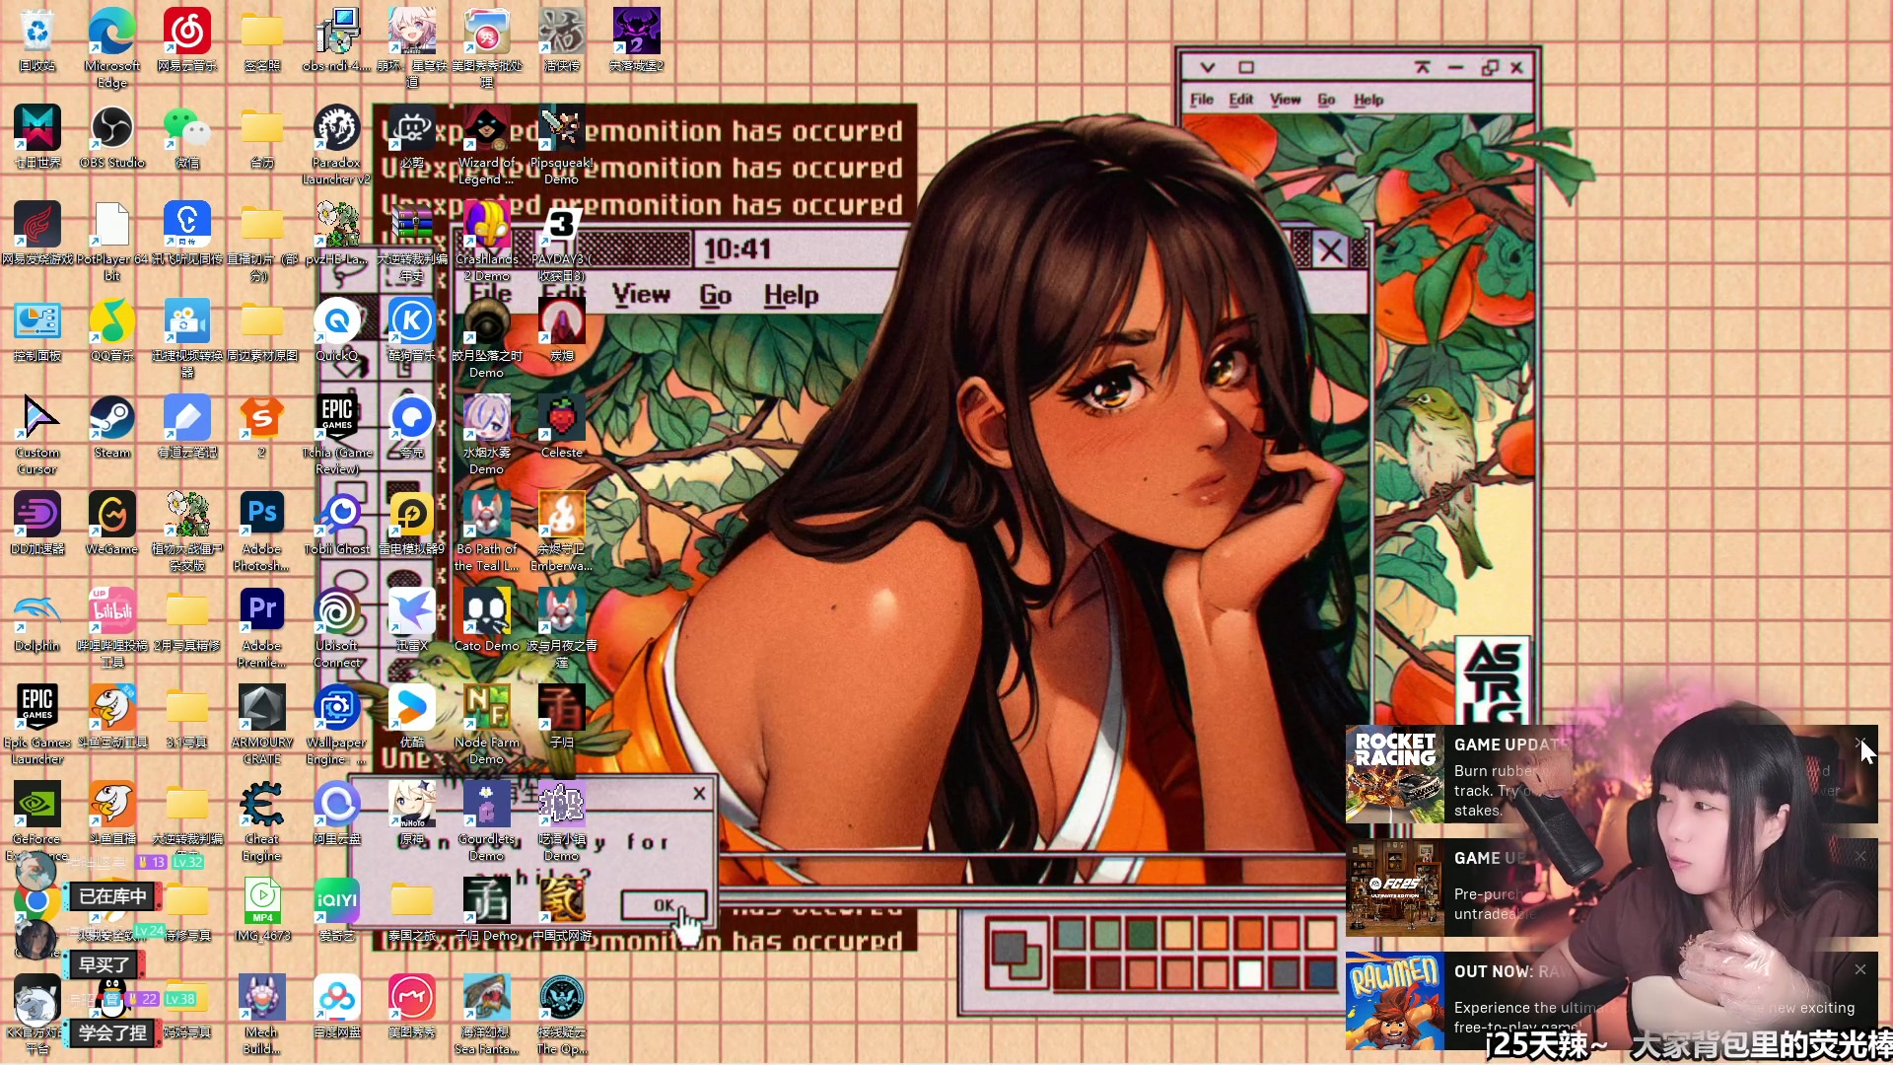Open the 泰国之旅 folder
Viewport: 1893px width, 1065px height.
pos(412,909)
